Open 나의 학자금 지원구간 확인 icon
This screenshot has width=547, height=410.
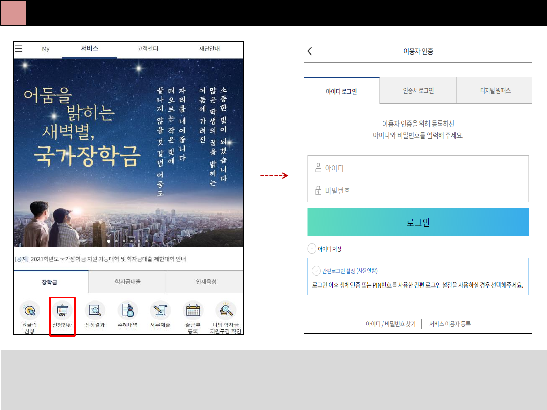[x=225, y=311]
